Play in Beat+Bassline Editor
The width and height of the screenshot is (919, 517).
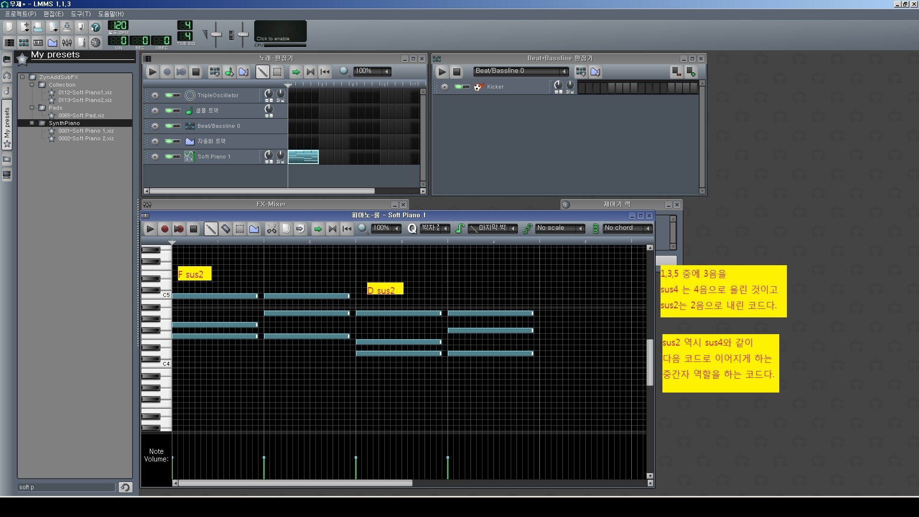[442, 72]
